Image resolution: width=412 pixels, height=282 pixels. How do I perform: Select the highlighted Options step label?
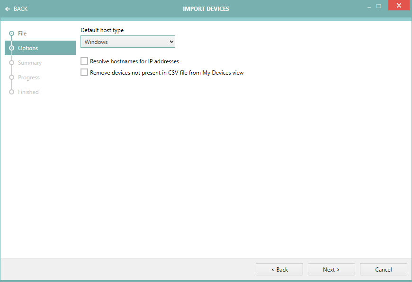[28, 48]
